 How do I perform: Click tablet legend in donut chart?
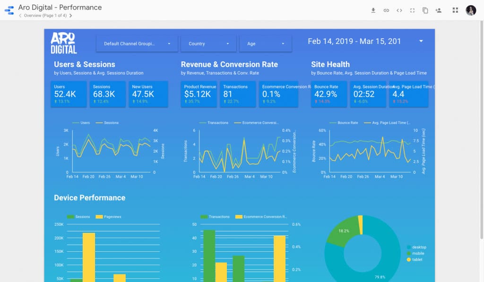tap(415, 259)
